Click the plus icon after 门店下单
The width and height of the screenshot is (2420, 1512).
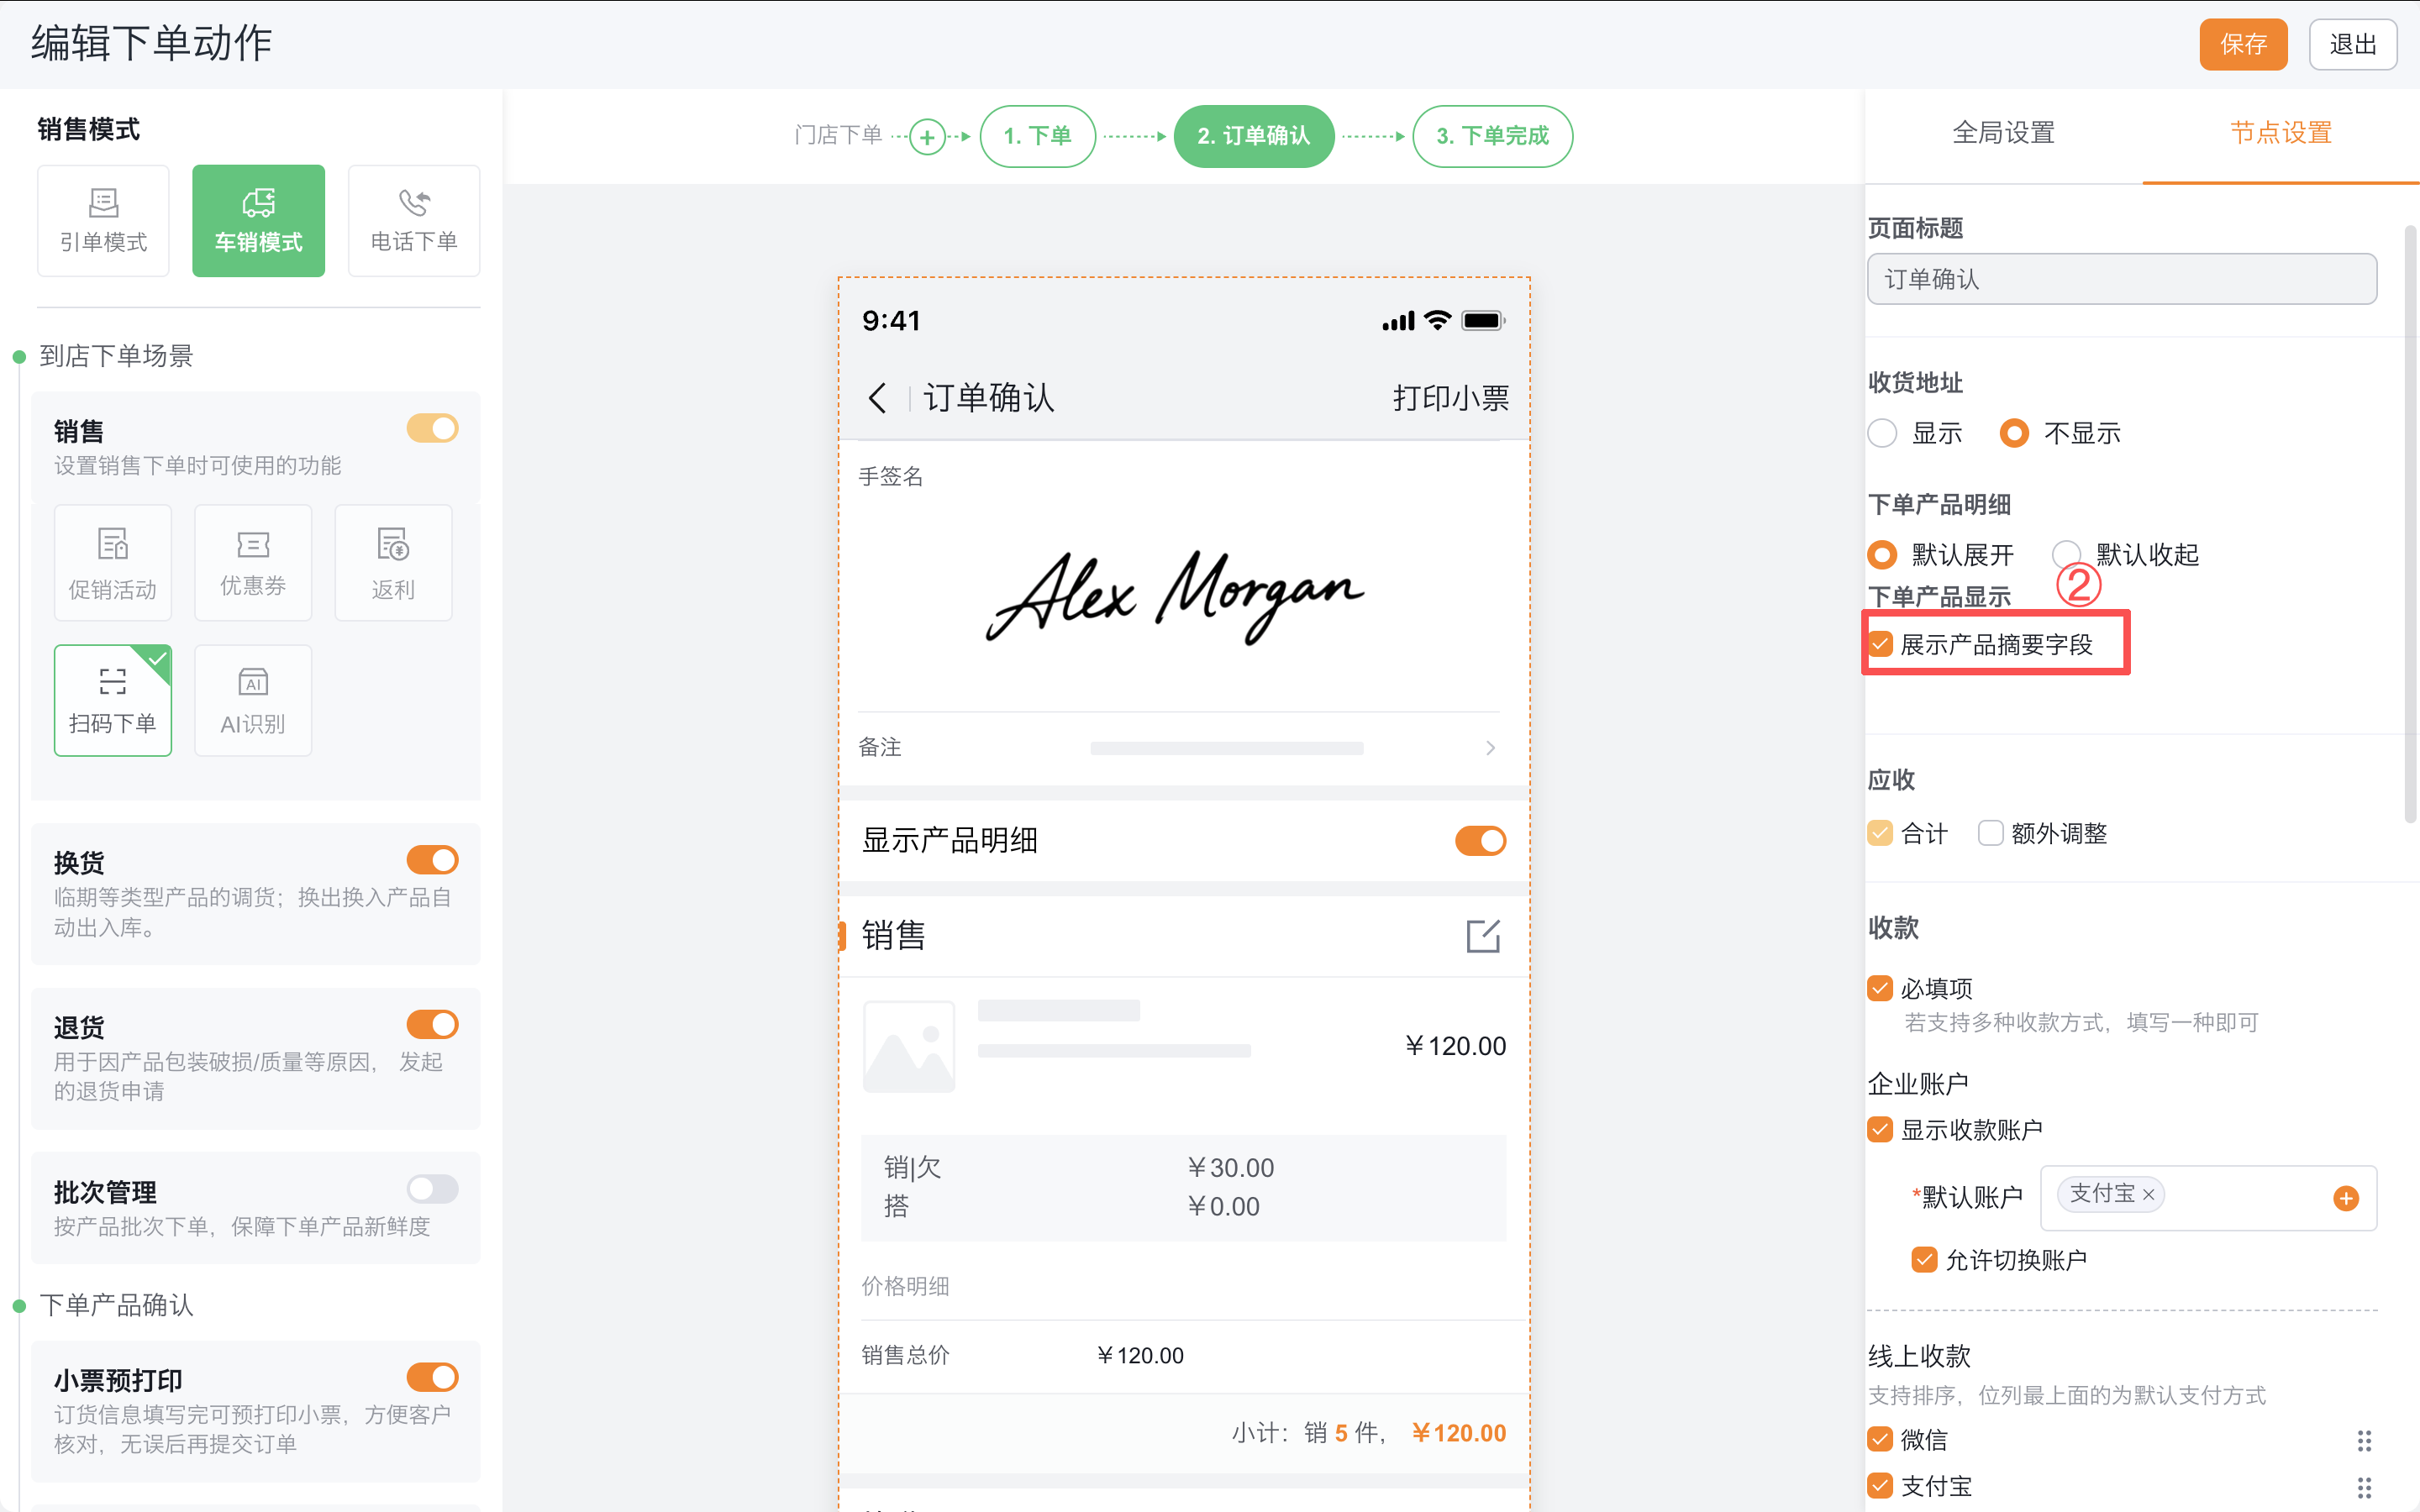(x=926, y=136)
